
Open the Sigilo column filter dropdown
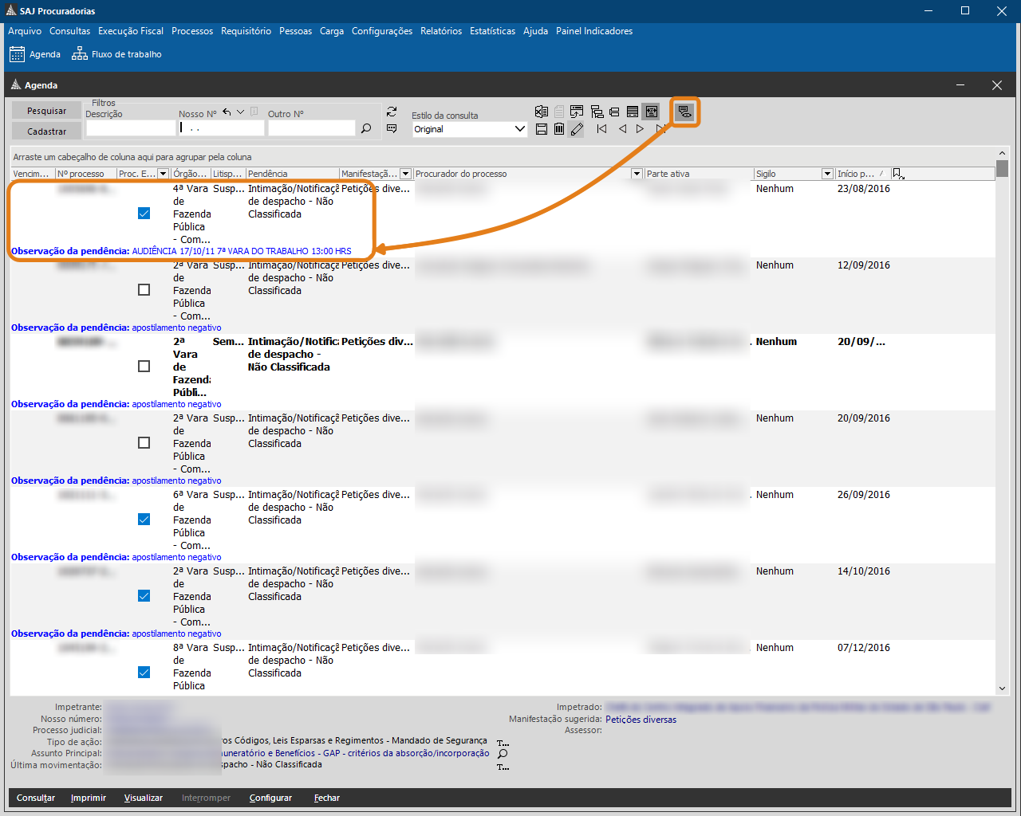tap(827, 174)
